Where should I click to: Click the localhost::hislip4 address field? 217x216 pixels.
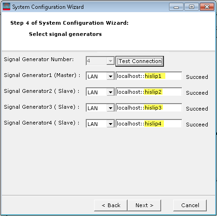tap(149, 124)
